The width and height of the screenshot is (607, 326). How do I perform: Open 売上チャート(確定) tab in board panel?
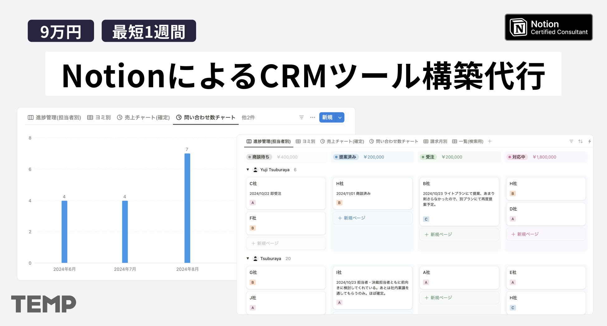[x=342, y=141]
